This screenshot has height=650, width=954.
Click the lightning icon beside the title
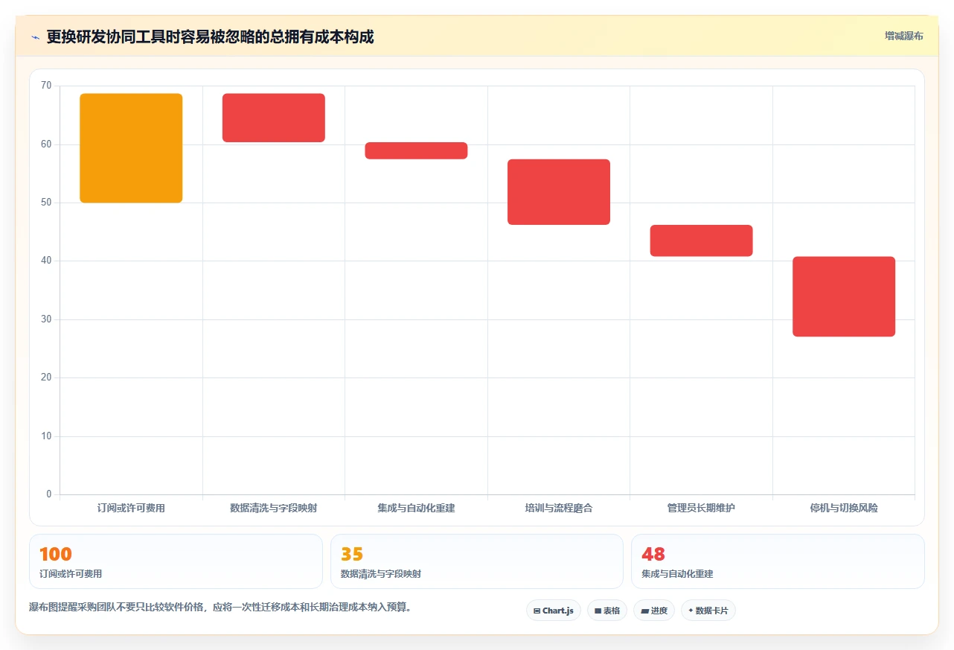[x=35, y=37]
